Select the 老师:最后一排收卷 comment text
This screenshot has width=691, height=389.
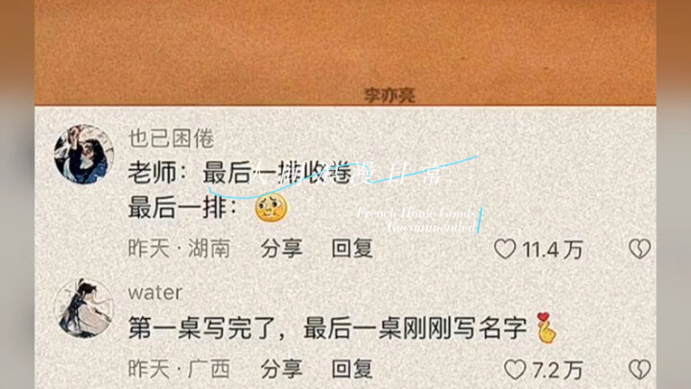240,173
